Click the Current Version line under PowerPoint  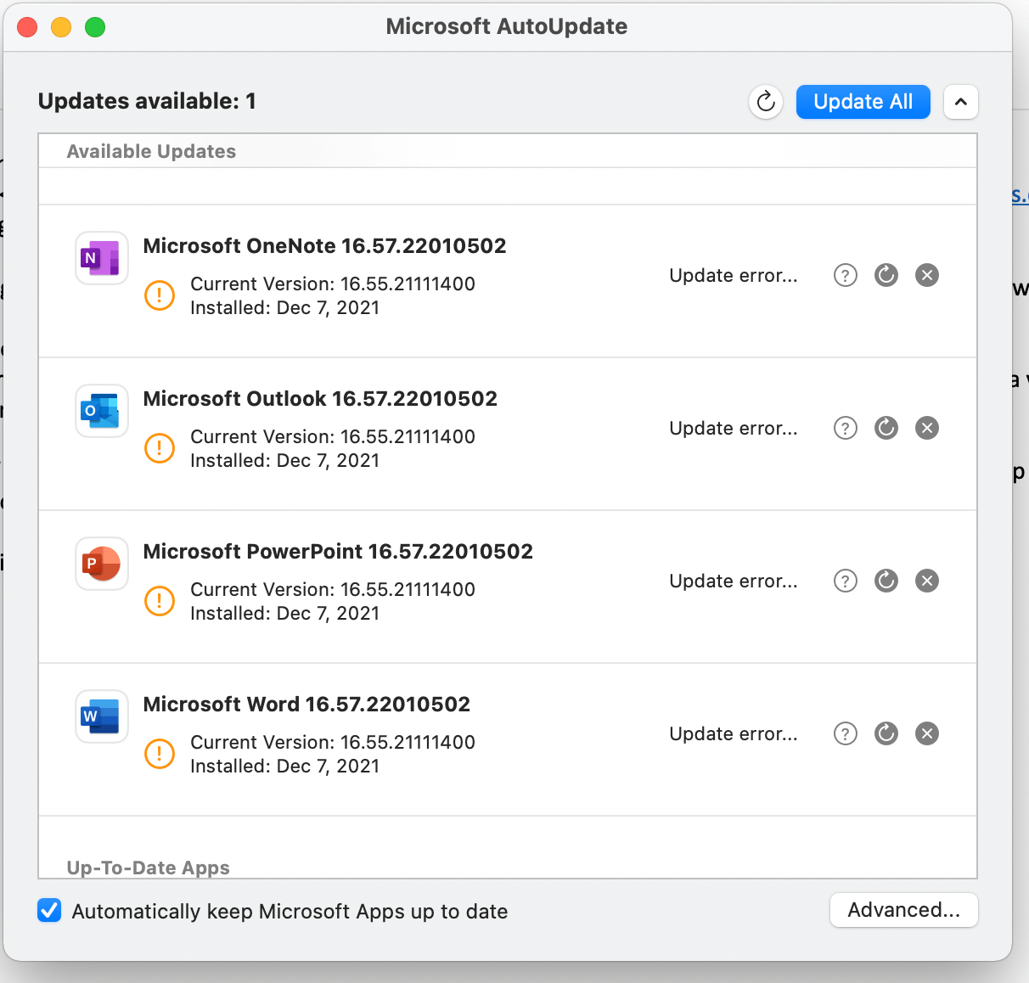tap(333, 589)
